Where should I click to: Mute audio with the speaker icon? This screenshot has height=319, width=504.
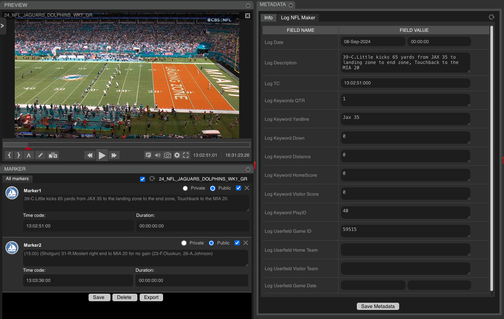(x=158, y=155)
